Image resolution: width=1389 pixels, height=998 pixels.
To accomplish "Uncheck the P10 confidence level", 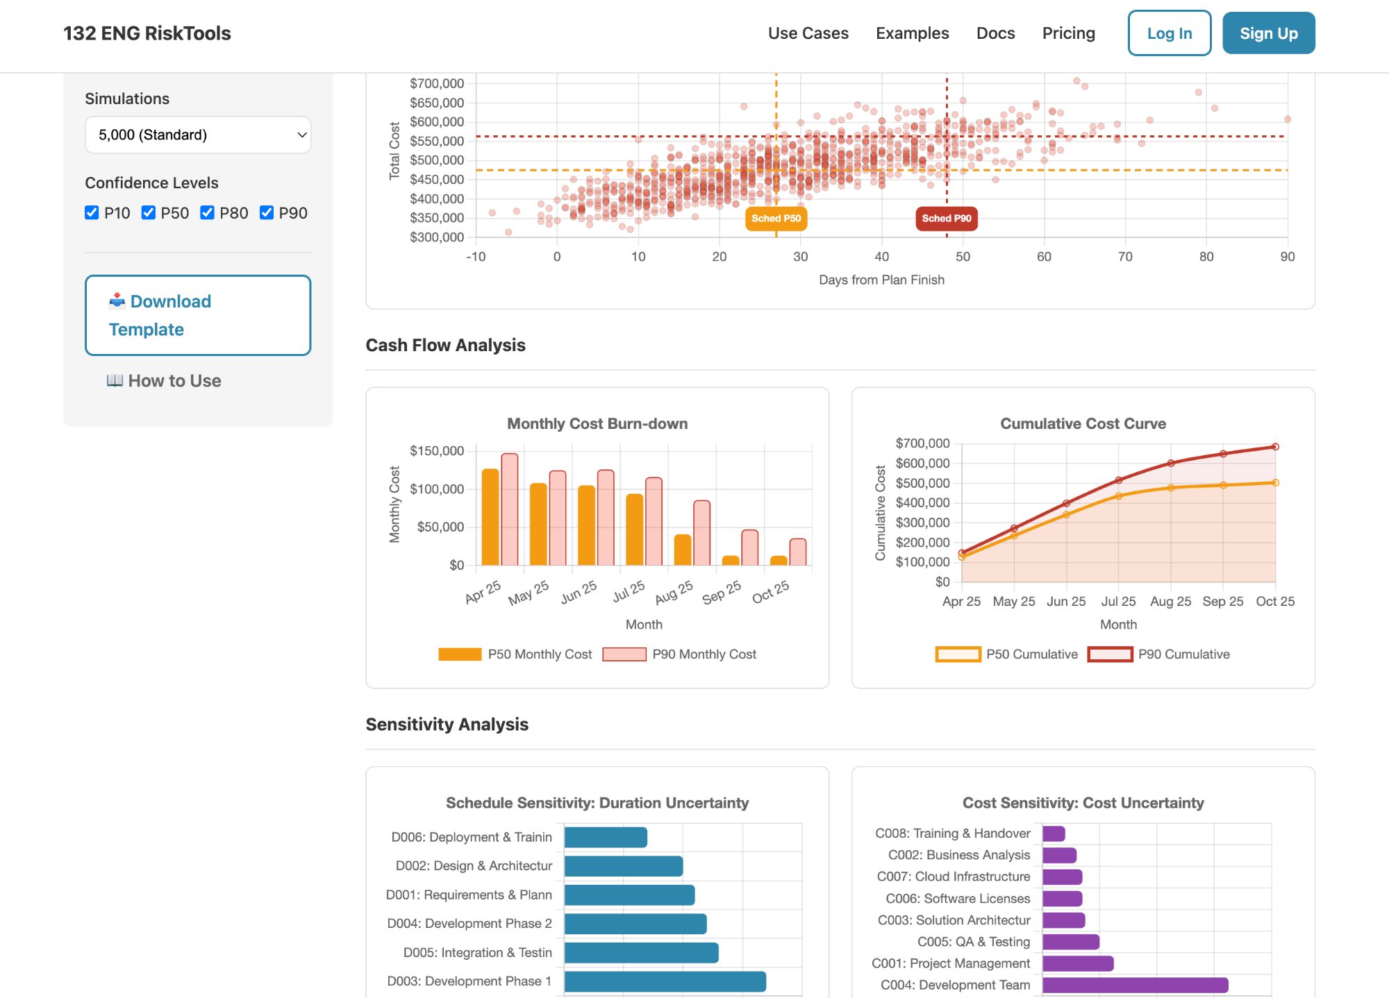I will click(x=92, y=212).
